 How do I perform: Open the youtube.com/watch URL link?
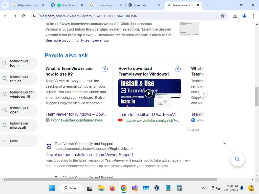[152, 120]
